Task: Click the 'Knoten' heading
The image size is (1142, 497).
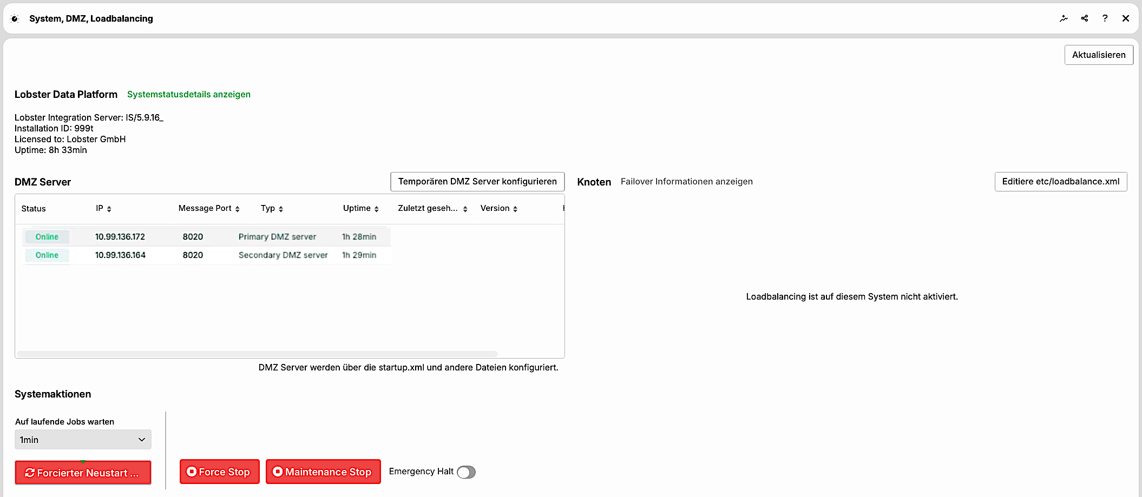Action: pyautogui.click(x=594, y=182)
